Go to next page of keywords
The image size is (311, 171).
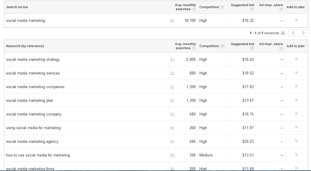click(303, 33)
